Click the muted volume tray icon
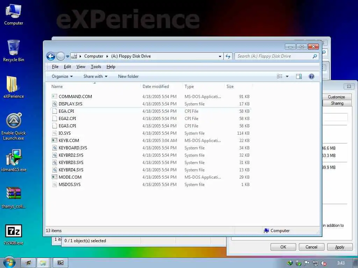 click(324, 263)
